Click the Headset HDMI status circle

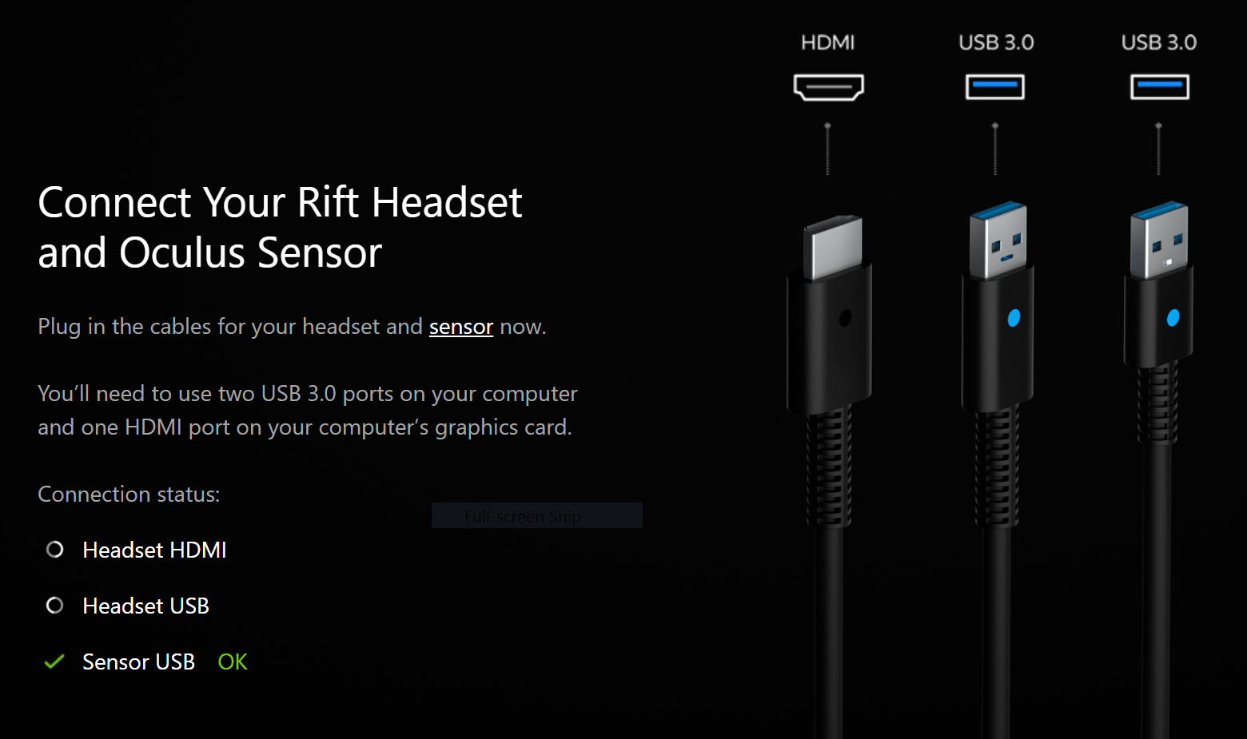coord(54,550)
